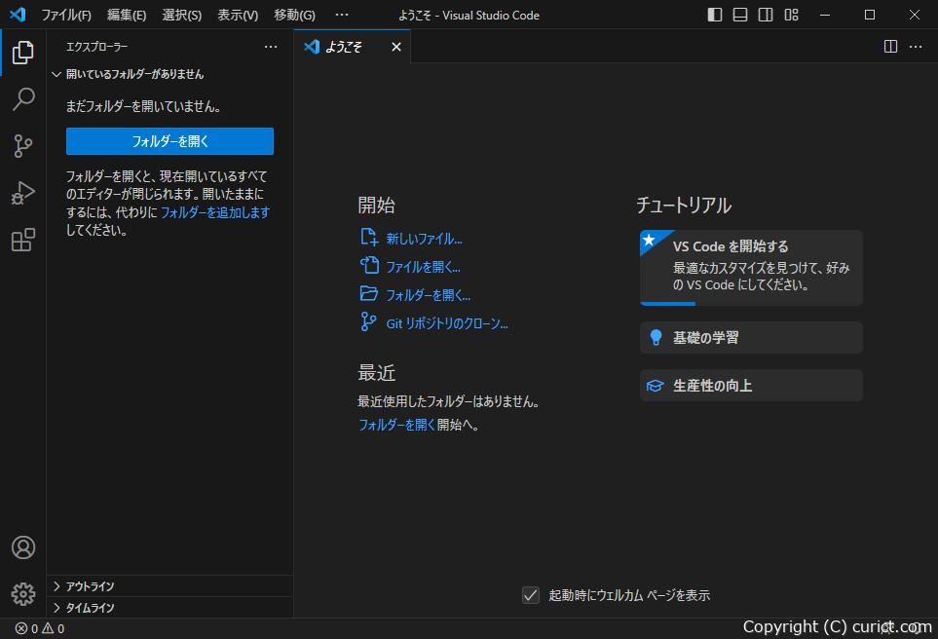Close the ようこそ tab

396,47
